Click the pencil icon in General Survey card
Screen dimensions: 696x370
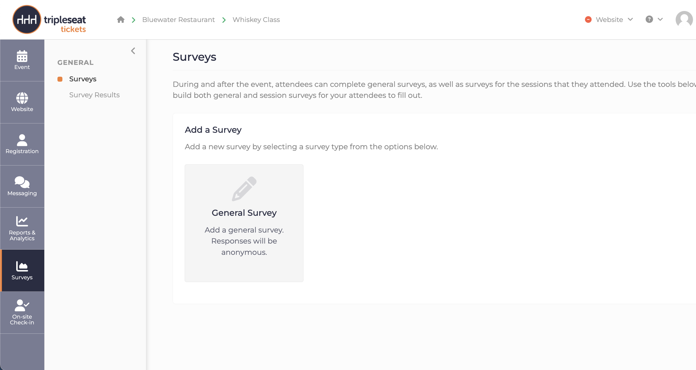244,189
